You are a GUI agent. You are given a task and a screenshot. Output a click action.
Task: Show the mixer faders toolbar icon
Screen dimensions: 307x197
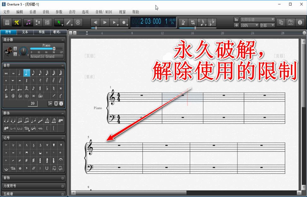47,22
